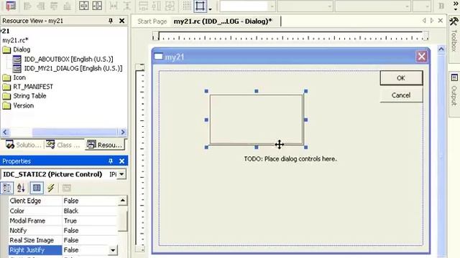
Task: Collapse the Dialog folder in Resource View
Action: [x=6, y=49]
